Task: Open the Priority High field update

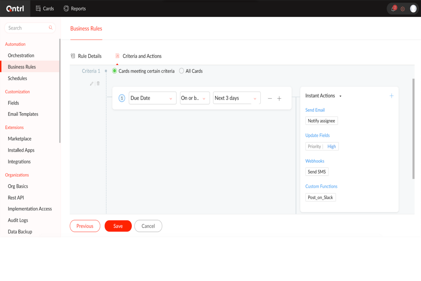Action: [322, 146]
